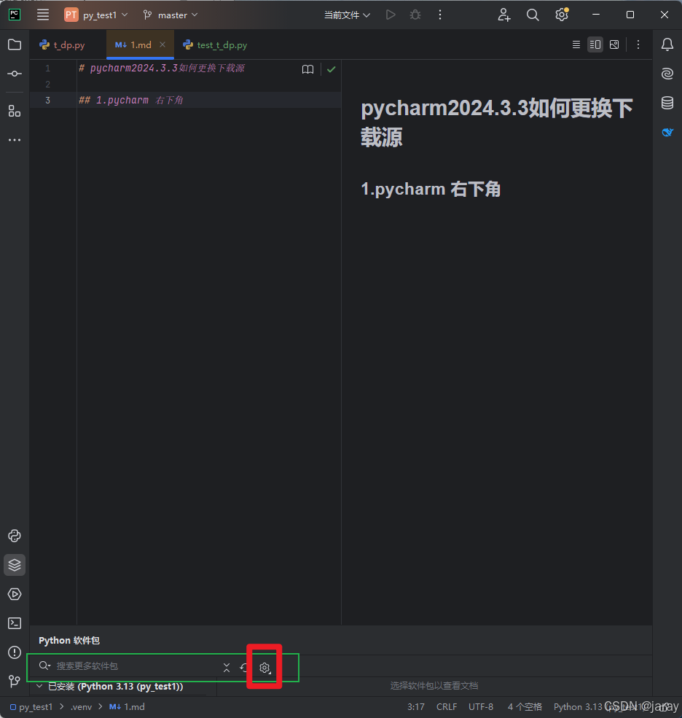Open Python Packages layers icon
This screenshot has width=682, height=718.
click(x=15, y=565)
